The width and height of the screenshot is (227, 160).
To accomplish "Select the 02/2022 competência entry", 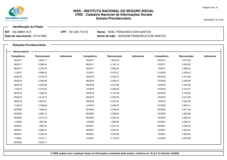I will tap(18, 142).
